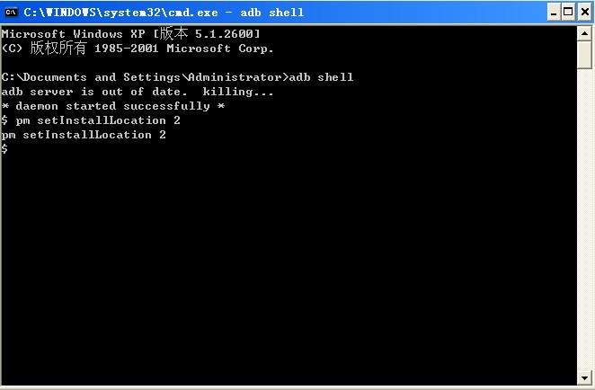
Task: Click the Microsoft Windows XP version line
Action: [131, 34]
